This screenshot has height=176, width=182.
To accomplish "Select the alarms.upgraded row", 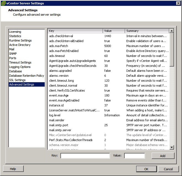I will (x=109, y=71).
